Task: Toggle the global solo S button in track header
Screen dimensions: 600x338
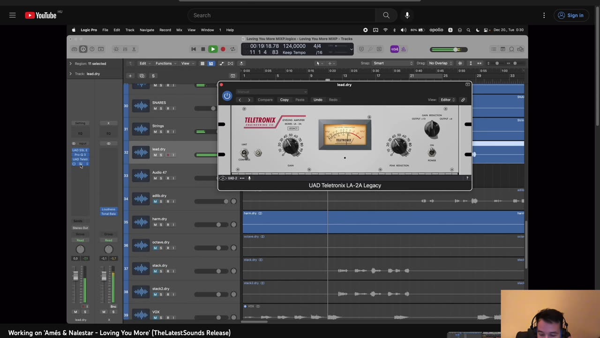Action: point(153,76)
